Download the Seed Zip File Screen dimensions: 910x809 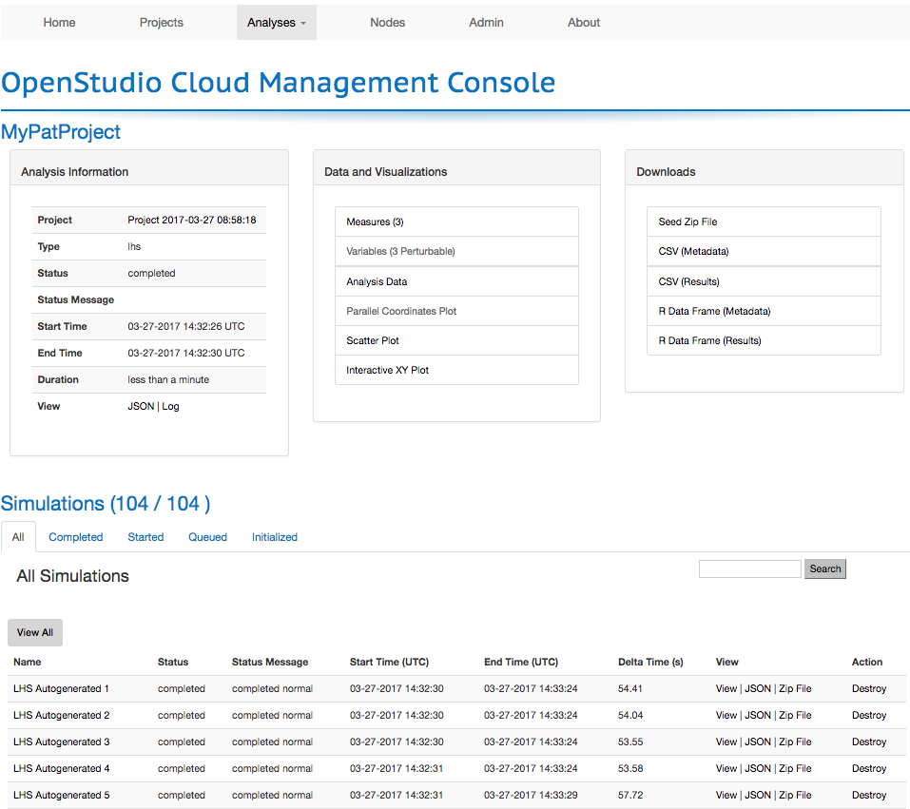(687, 222)
